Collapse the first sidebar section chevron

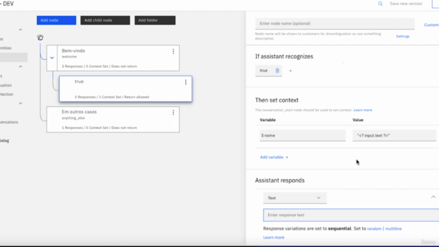(x=21, y=30)
